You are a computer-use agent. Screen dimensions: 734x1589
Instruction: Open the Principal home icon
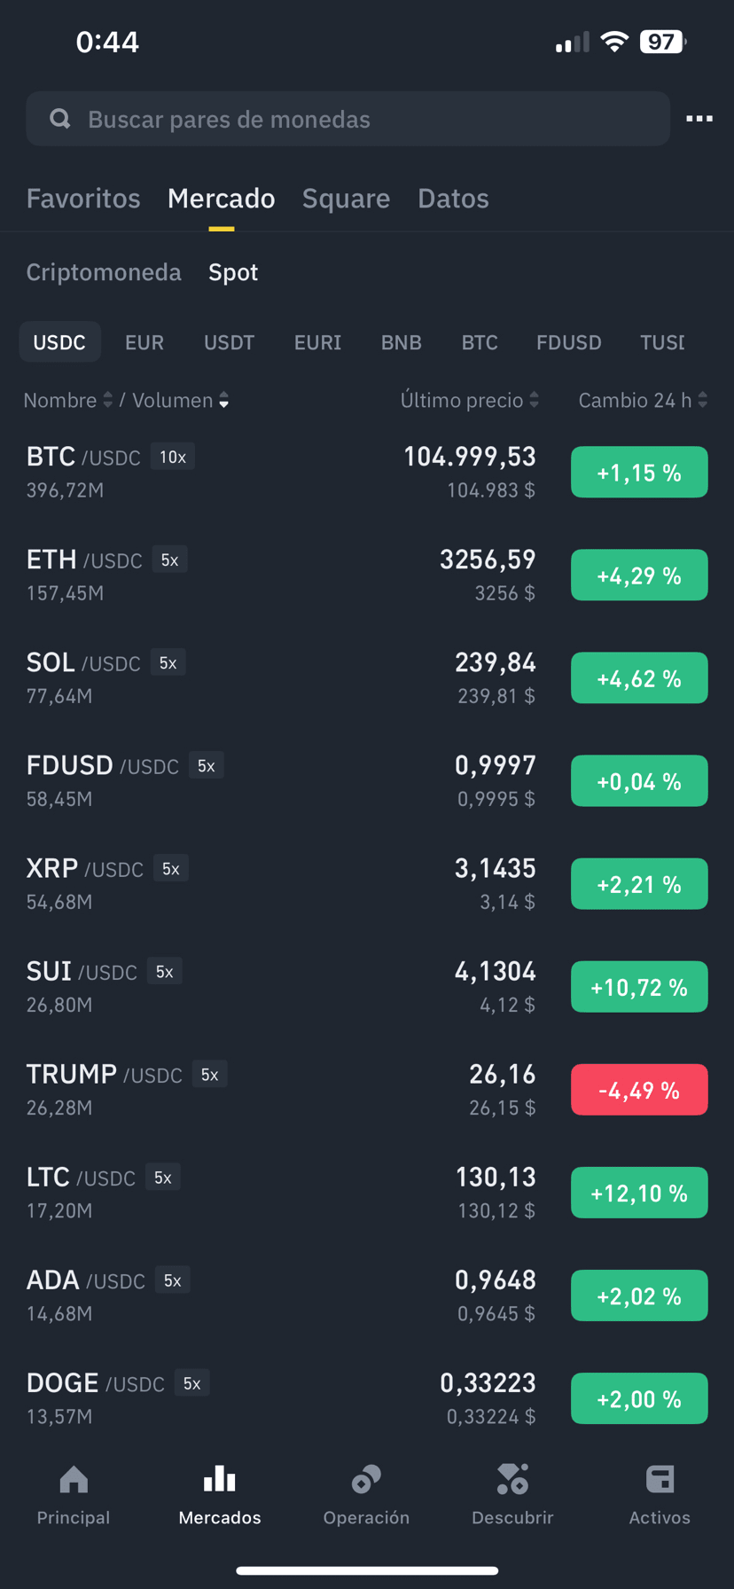(x=74, y=1479)
